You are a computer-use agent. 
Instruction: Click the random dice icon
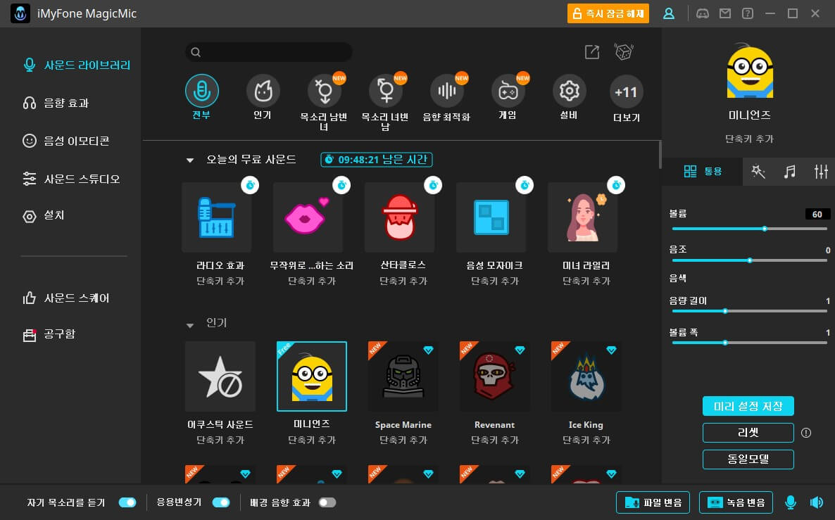point(624,51)
